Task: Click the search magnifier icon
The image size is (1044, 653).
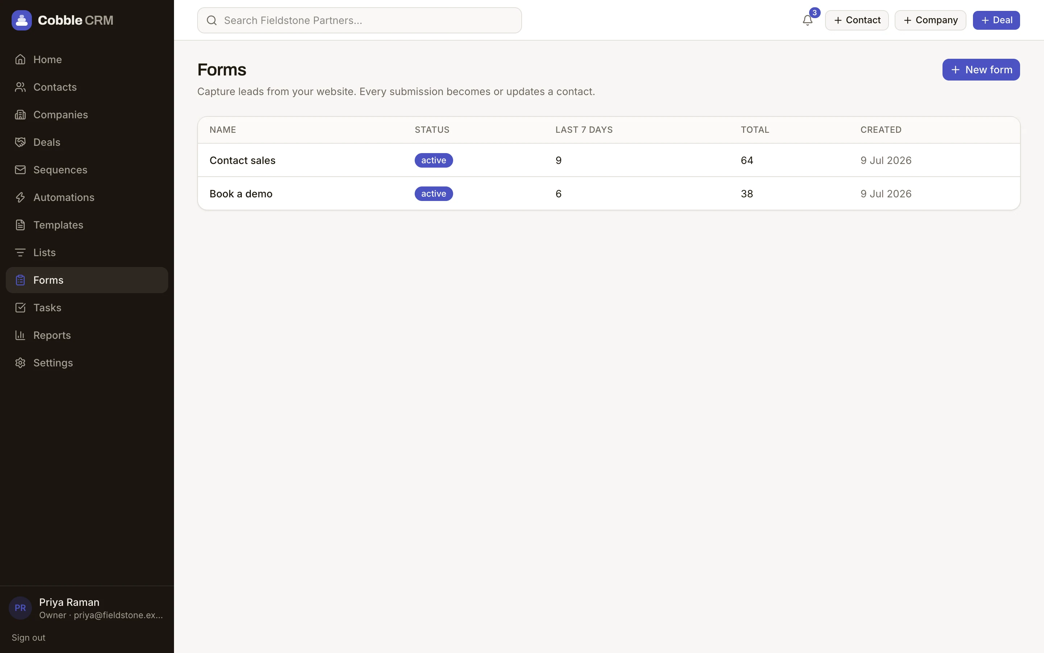Action: pos(211,20)
